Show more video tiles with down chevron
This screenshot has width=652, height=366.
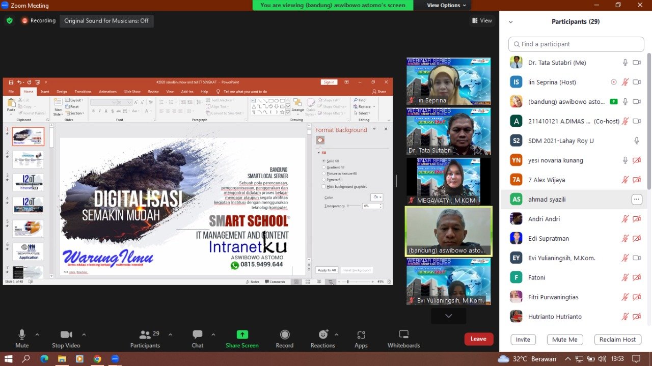[448, 316]
